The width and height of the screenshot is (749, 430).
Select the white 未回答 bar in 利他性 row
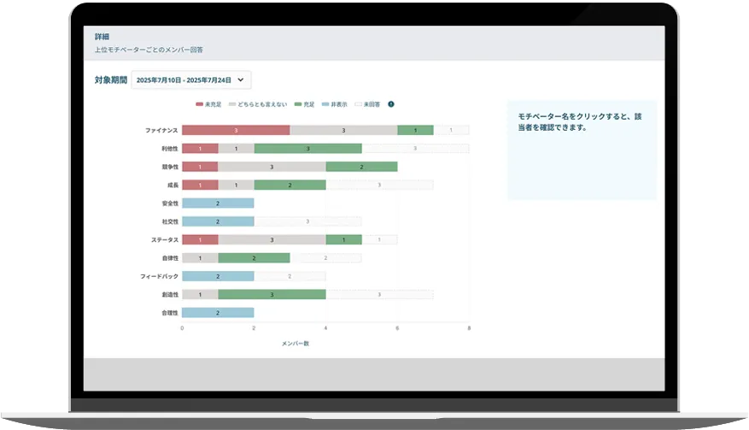click(415, 149)
